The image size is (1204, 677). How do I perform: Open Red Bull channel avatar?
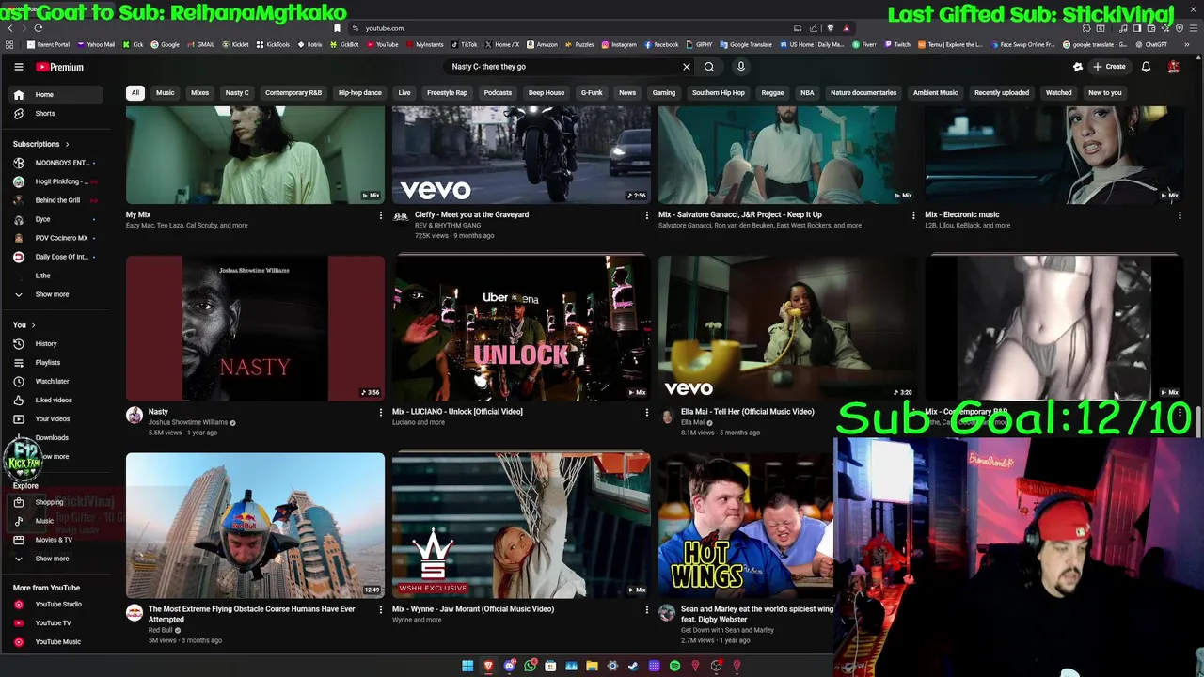pos(135,613)
